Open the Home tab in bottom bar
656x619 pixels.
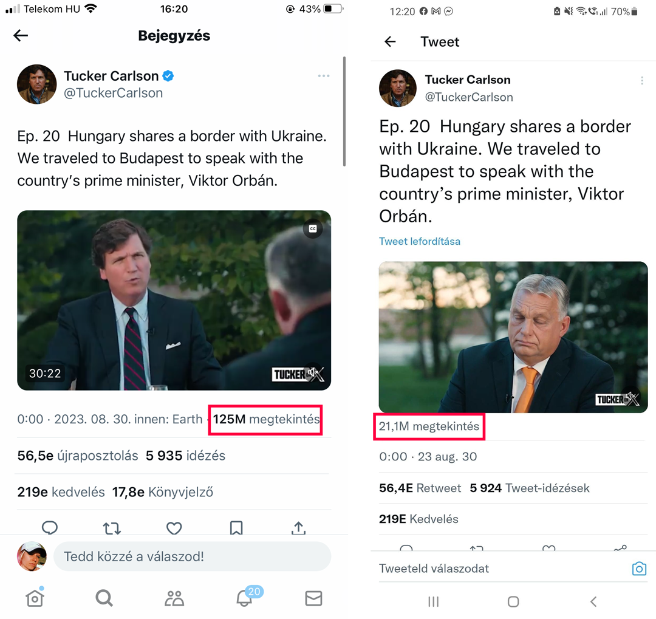tap(35, 598)
